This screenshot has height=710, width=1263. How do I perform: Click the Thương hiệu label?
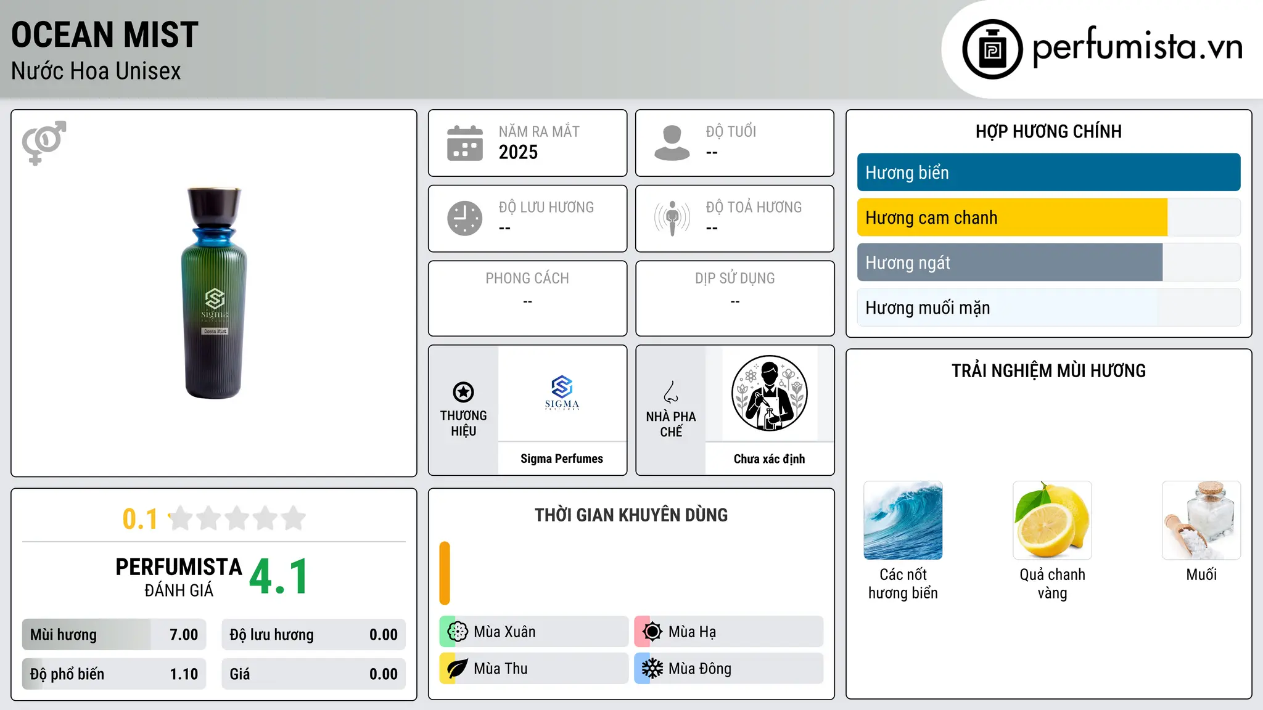(x=463, y=423)
